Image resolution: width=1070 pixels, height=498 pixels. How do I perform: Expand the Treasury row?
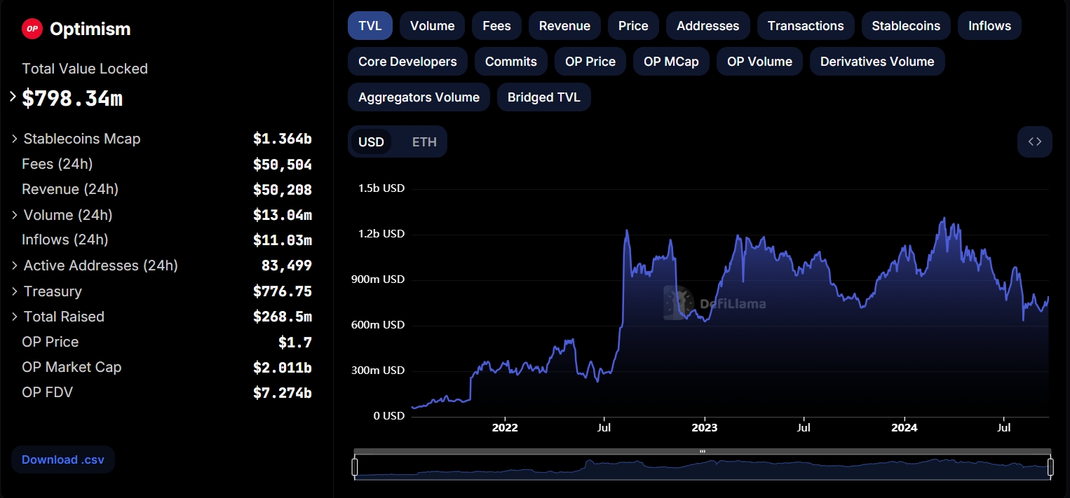click(15, 291)
